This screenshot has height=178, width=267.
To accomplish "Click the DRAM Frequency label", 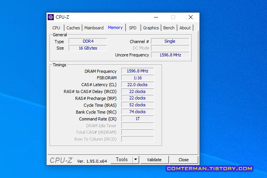I will click(x=100, y=71).
